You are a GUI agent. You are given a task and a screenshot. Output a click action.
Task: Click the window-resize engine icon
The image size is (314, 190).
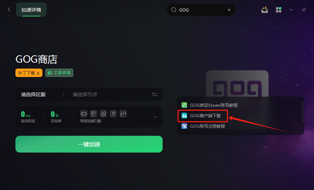coord(94,114)
